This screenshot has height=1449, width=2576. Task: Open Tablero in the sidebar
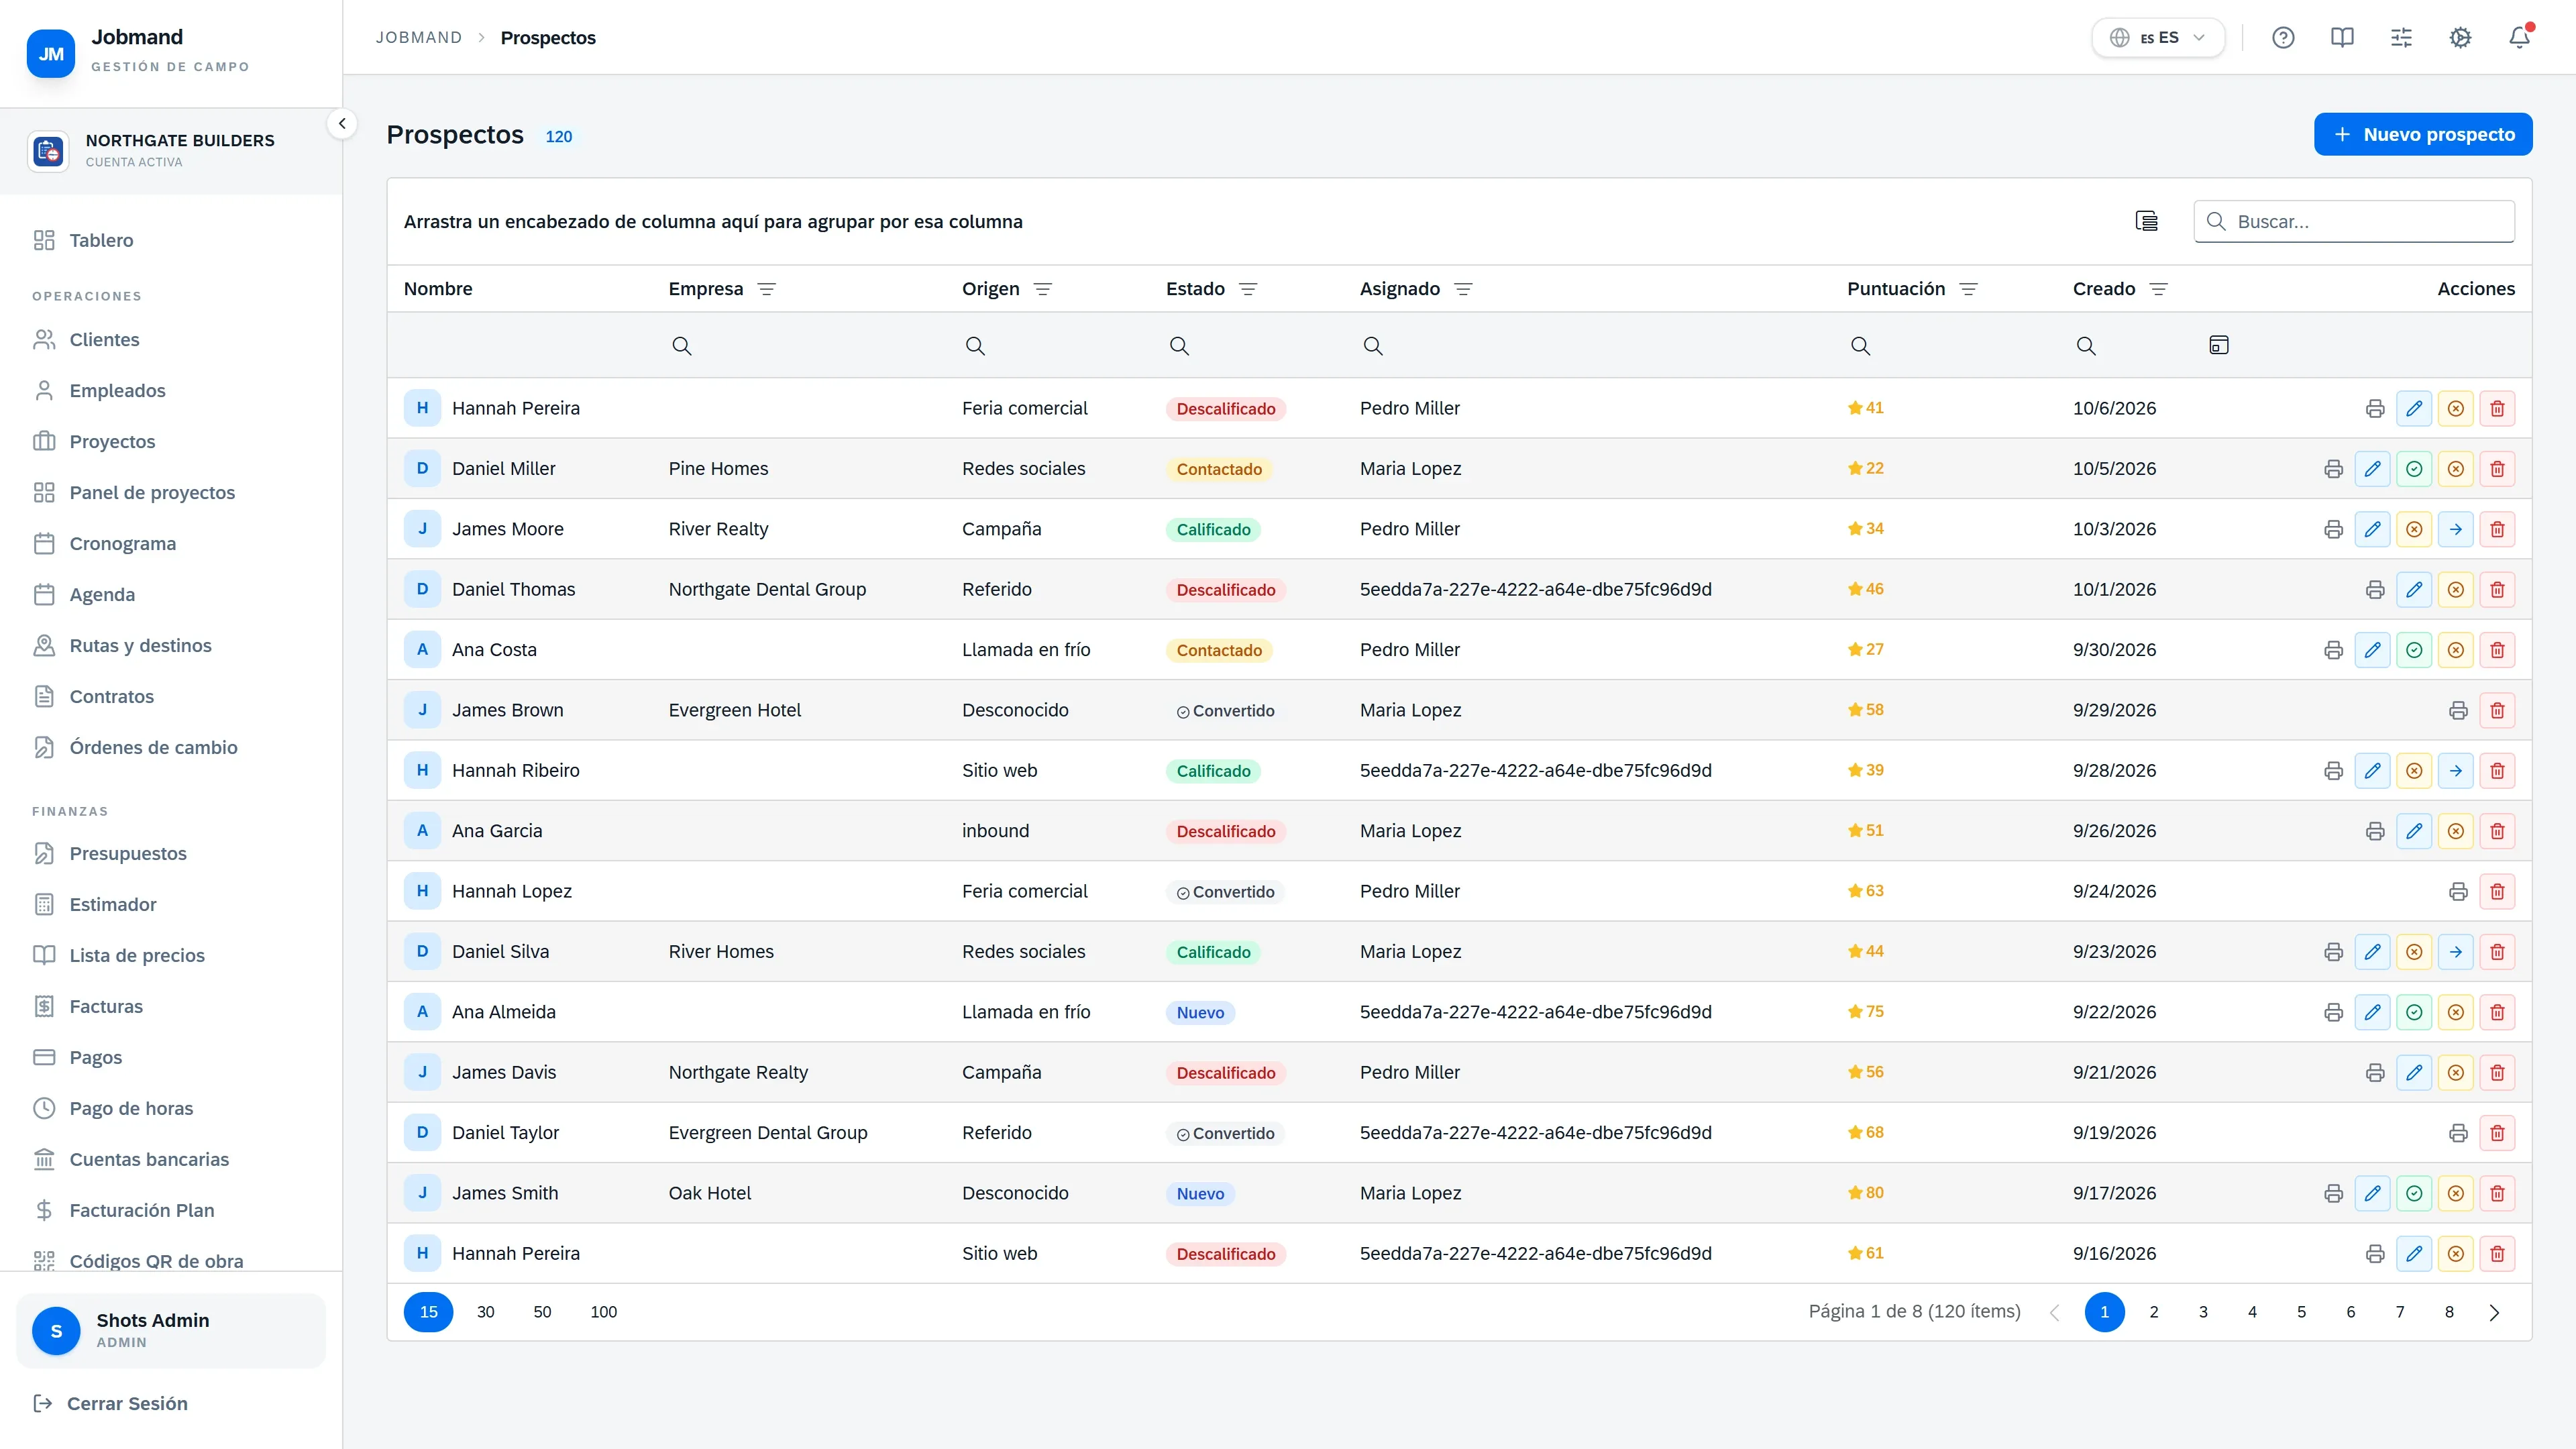pyautogui.click(x=171, y=240)
